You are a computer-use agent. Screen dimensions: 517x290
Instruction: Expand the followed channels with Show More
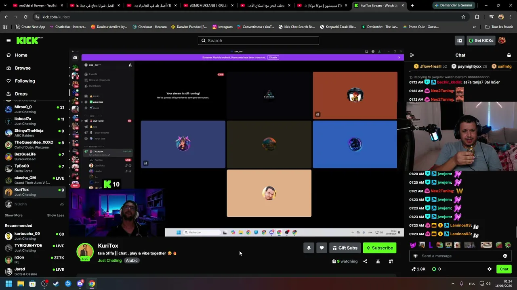[13, 215]
